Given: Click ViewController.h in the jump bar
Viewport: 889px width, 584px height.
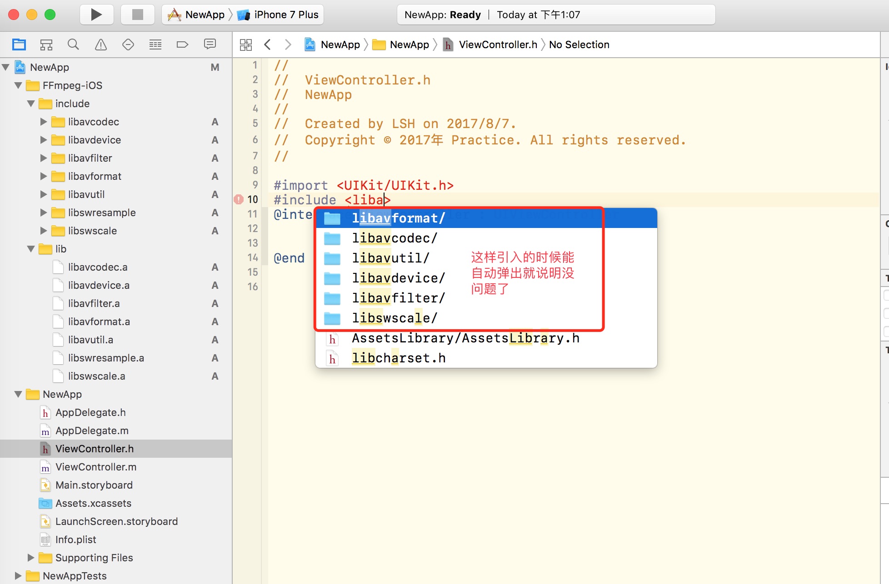Looking at the screenshot, I should (x=497, y=45).
